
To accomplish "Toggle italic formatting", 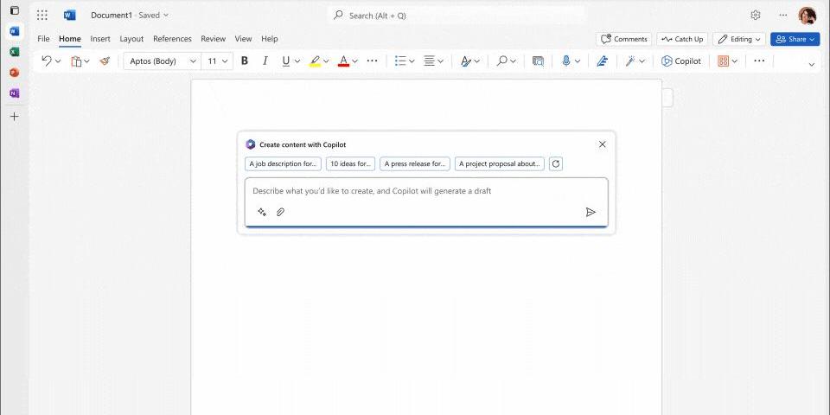I will (265, 61).
